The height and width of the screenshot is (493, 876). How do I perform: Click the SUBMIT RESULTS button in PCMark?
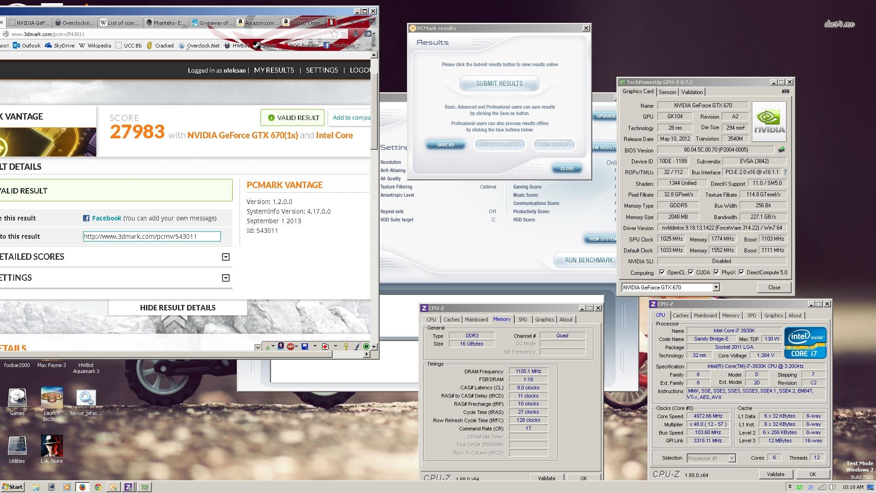[499, 84]
